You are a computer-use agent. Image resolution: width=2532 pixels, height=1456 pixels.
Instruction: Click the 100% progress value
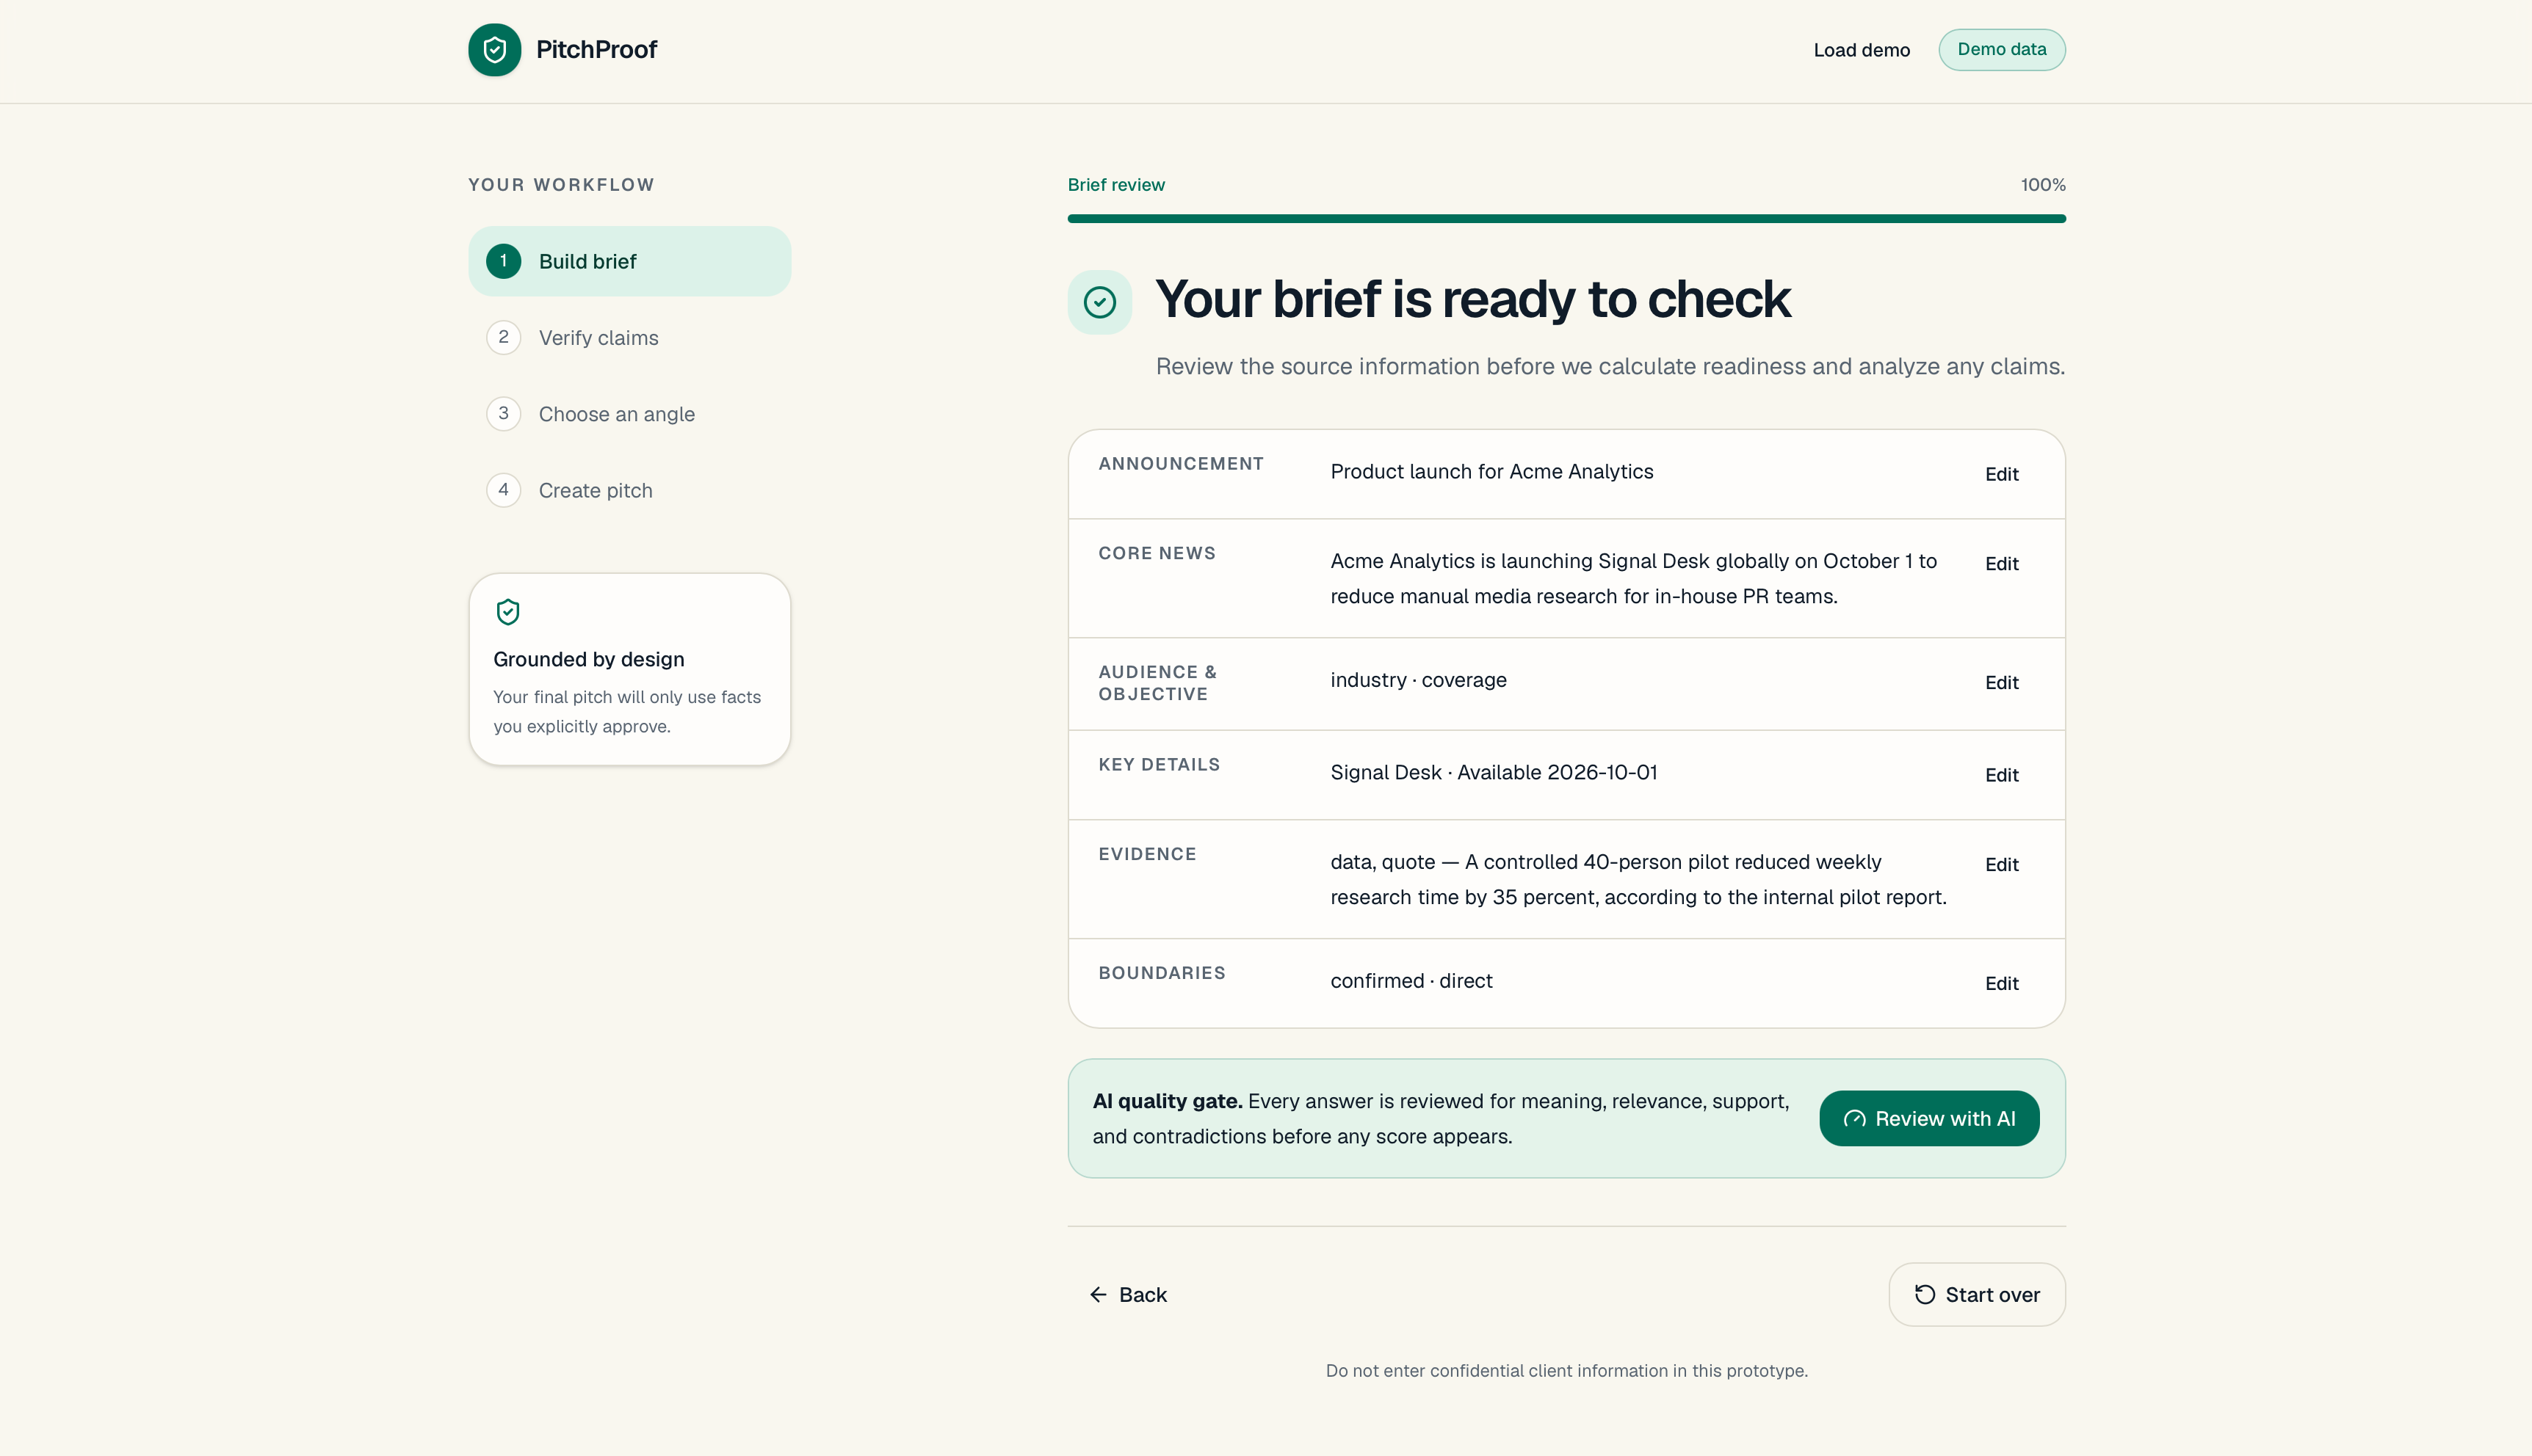(x=2043, y=185)
